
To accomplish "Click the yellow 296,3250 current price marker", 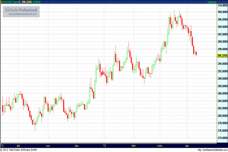I will (x=222, y=55).
